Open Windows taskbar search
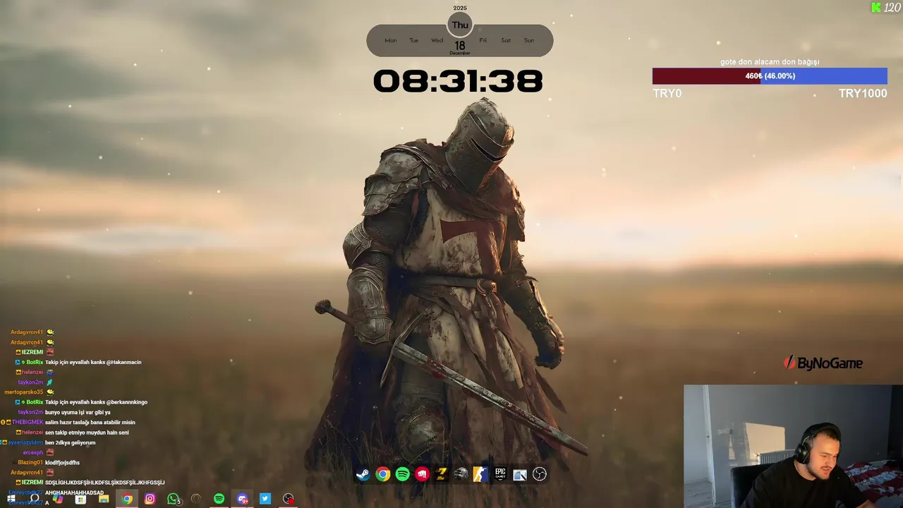 click(x=35, y=499)
